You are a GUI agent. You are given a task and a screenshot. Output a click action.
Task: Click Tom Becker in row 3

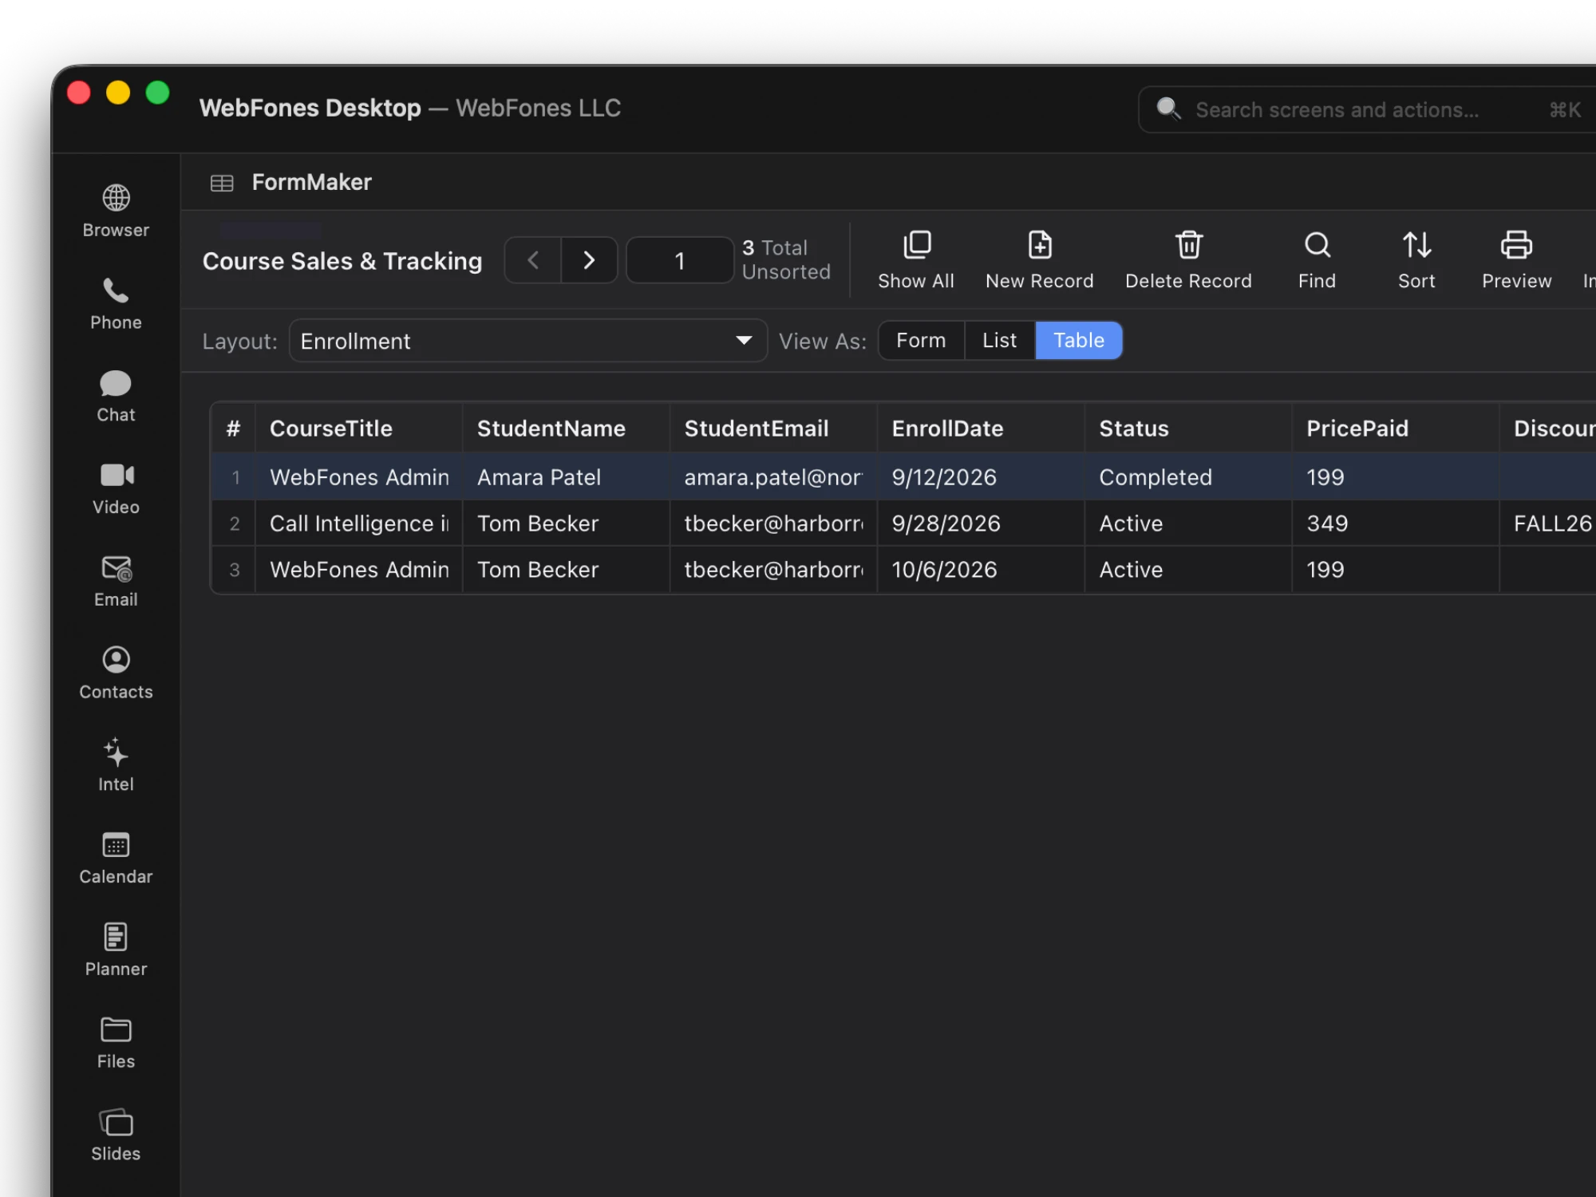point(566,570)
